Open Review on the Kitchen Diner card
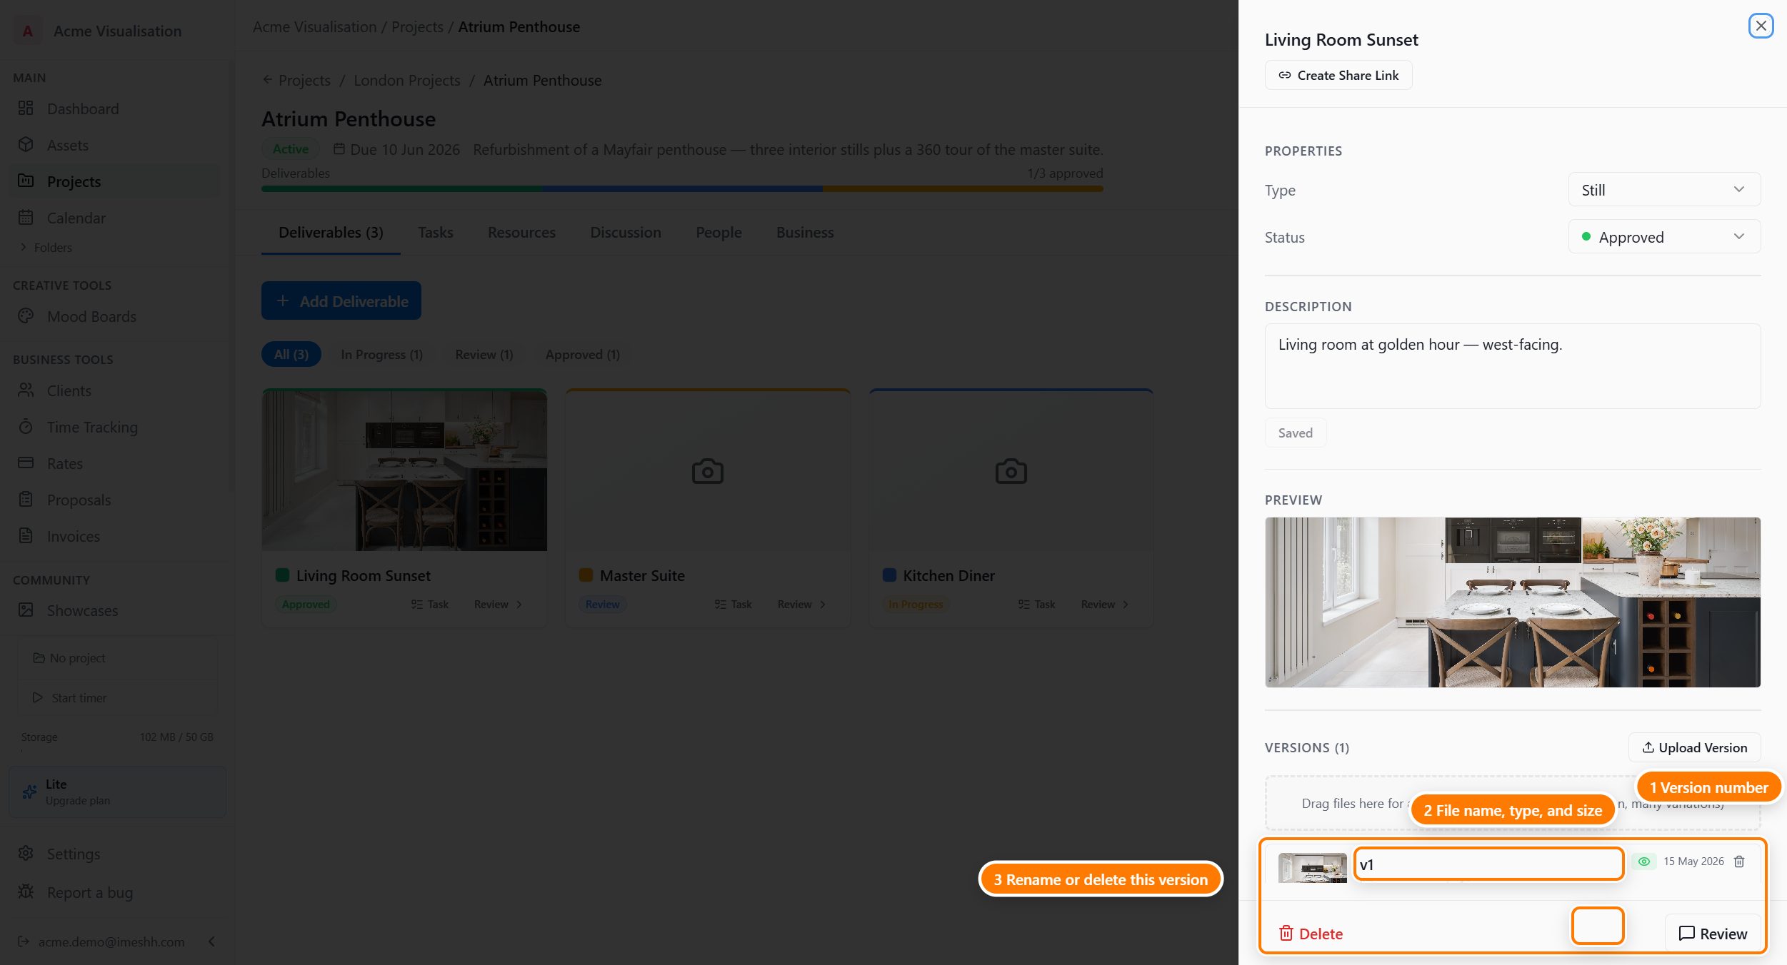 pyautogui.click(x=1105, y=604)
